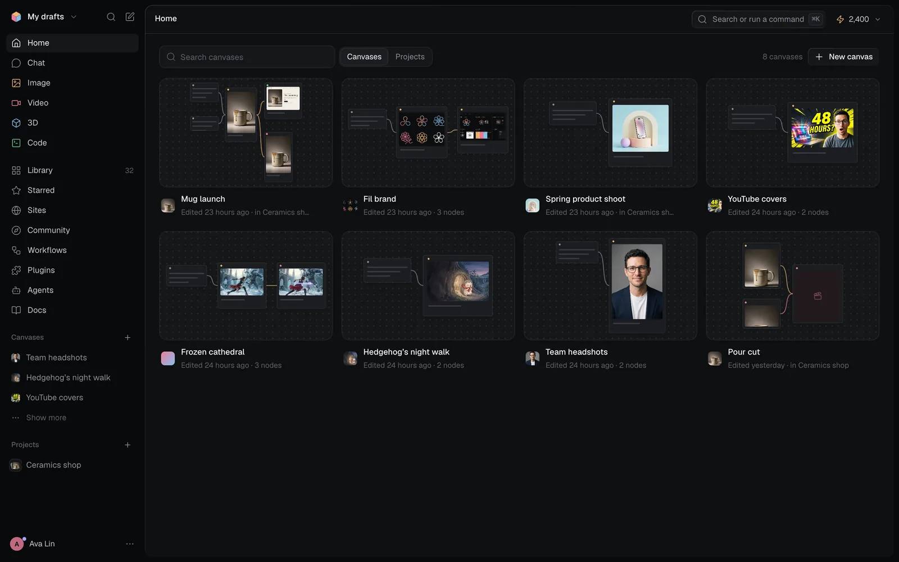Click the Home breadcrumb title

[166, 19]
